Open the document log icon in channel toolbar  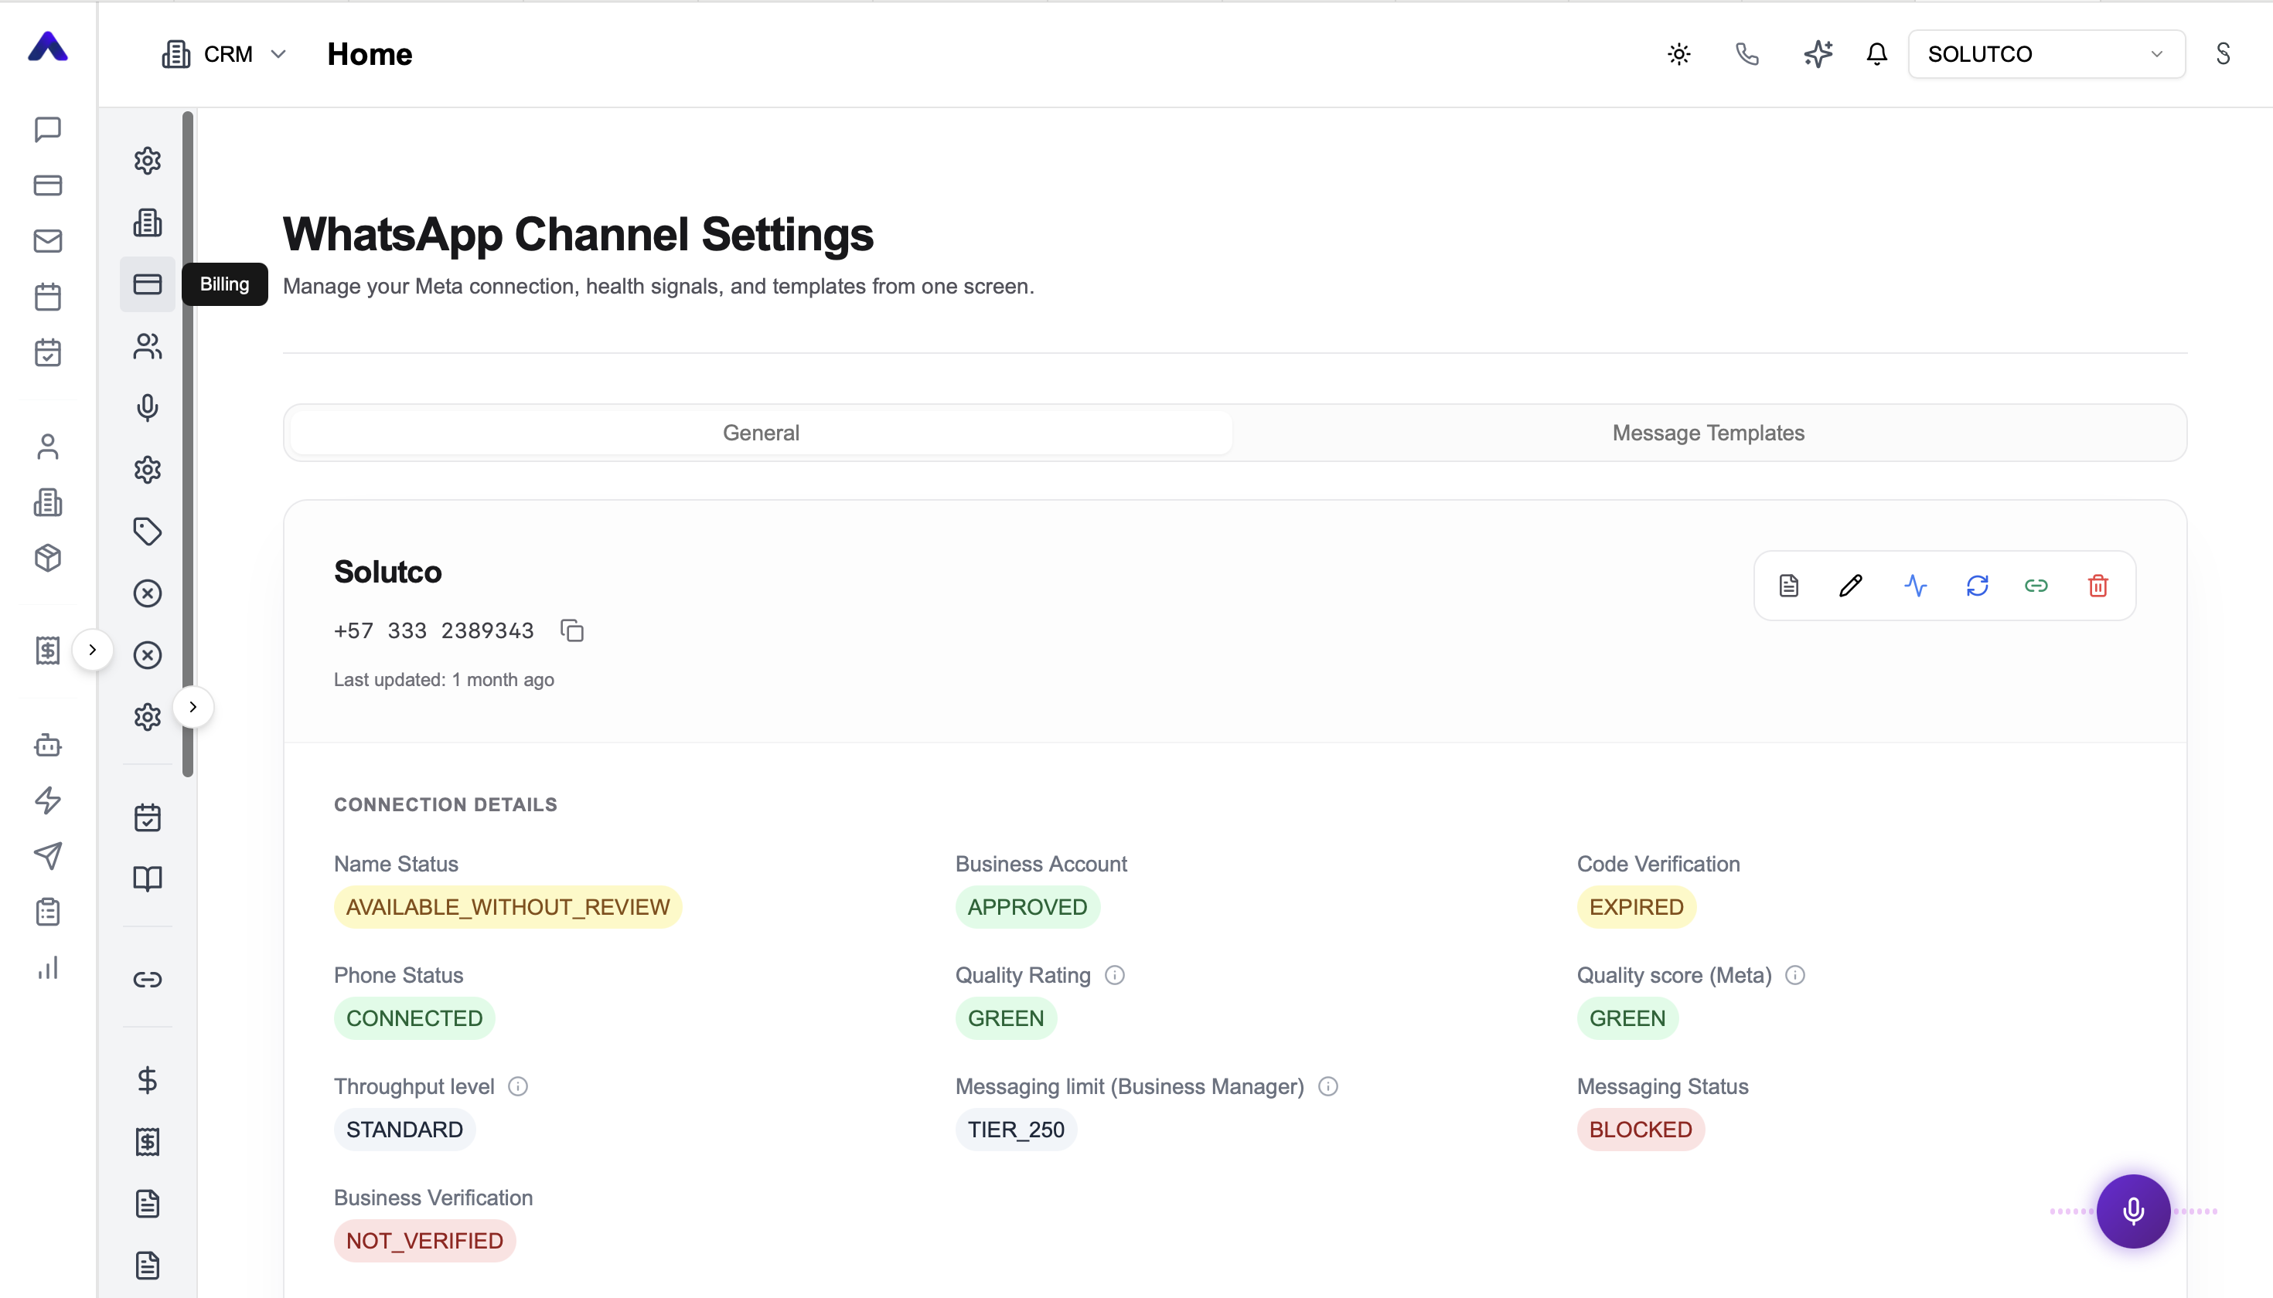(x=1788, y=586)
